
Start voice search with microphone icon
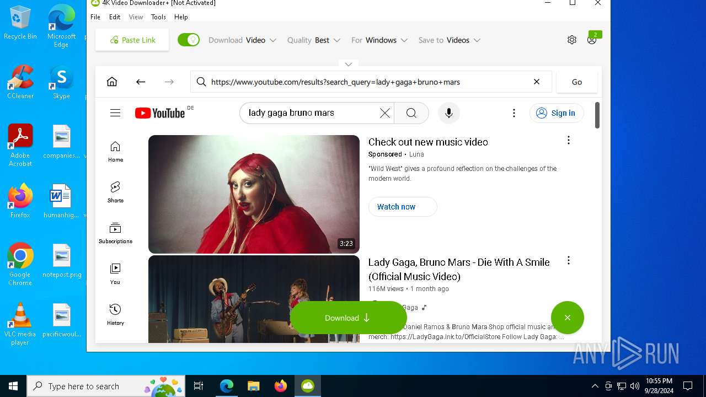(x=449, y=113)
